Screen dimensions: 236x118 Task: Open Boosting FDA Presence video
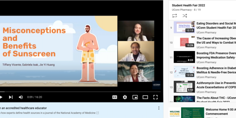[216, 55]
